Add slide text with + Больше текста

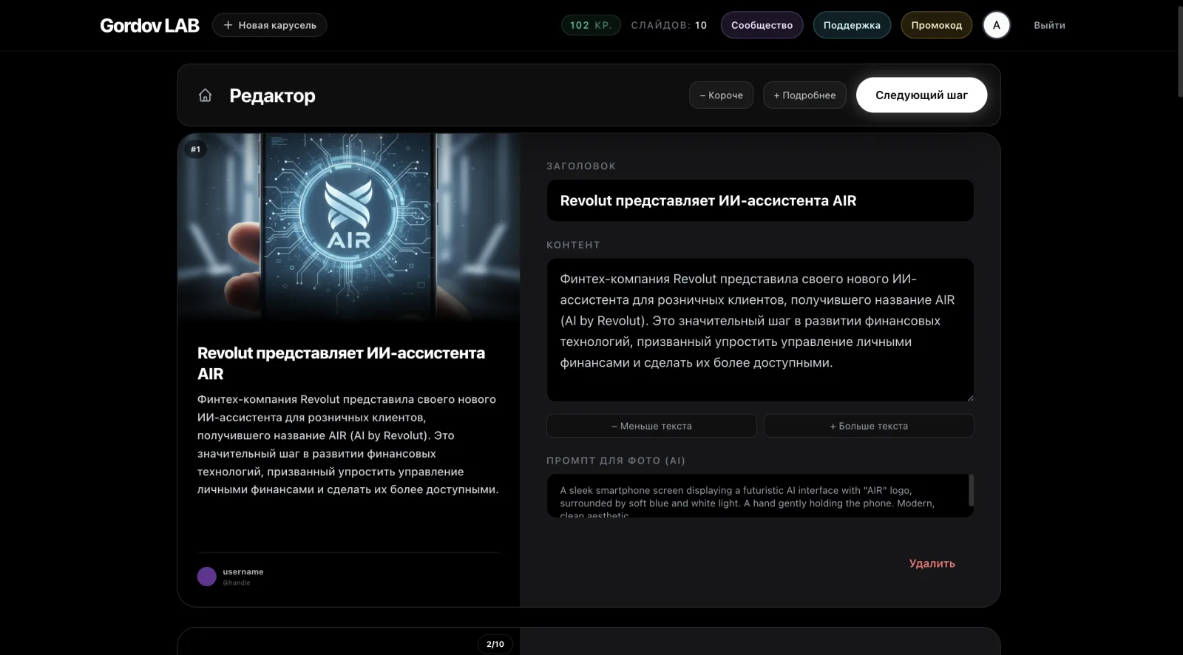point(869,426)
